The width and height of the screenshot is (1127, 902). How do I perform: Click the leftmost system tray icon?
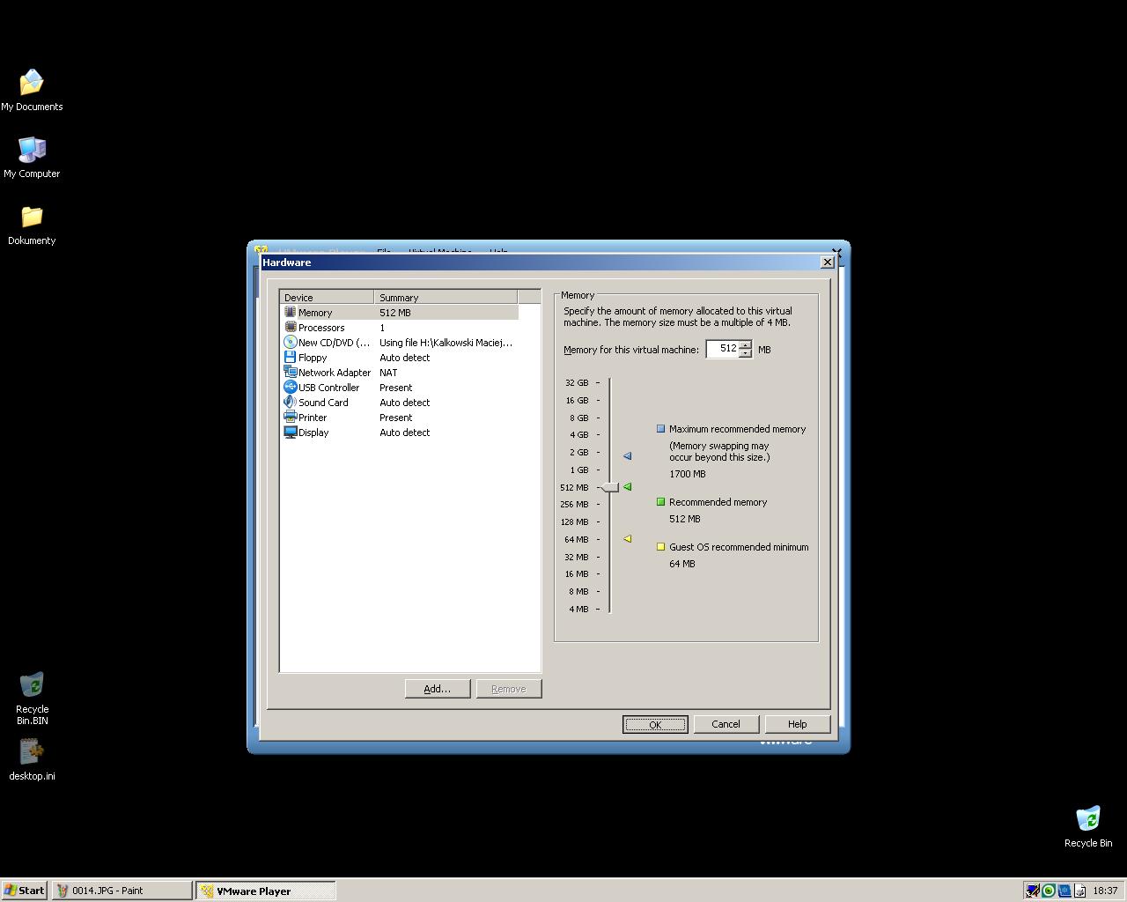pos(1033,891)
